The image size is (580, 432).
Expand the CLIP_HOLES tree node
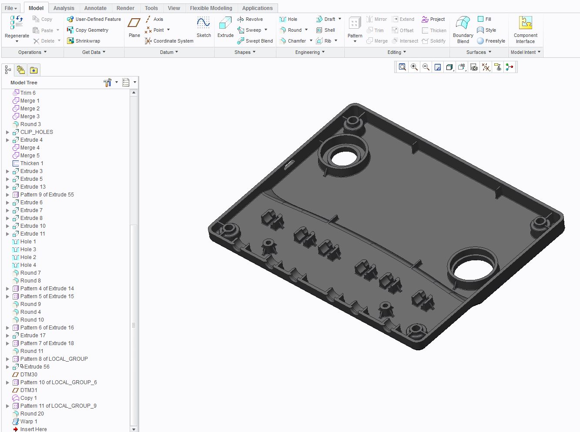7,132
